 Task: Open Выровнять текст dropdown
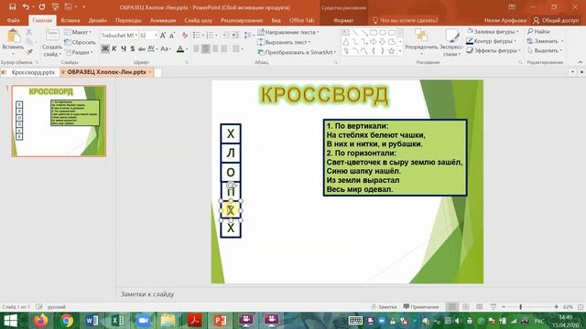click(x=284, y=42)
